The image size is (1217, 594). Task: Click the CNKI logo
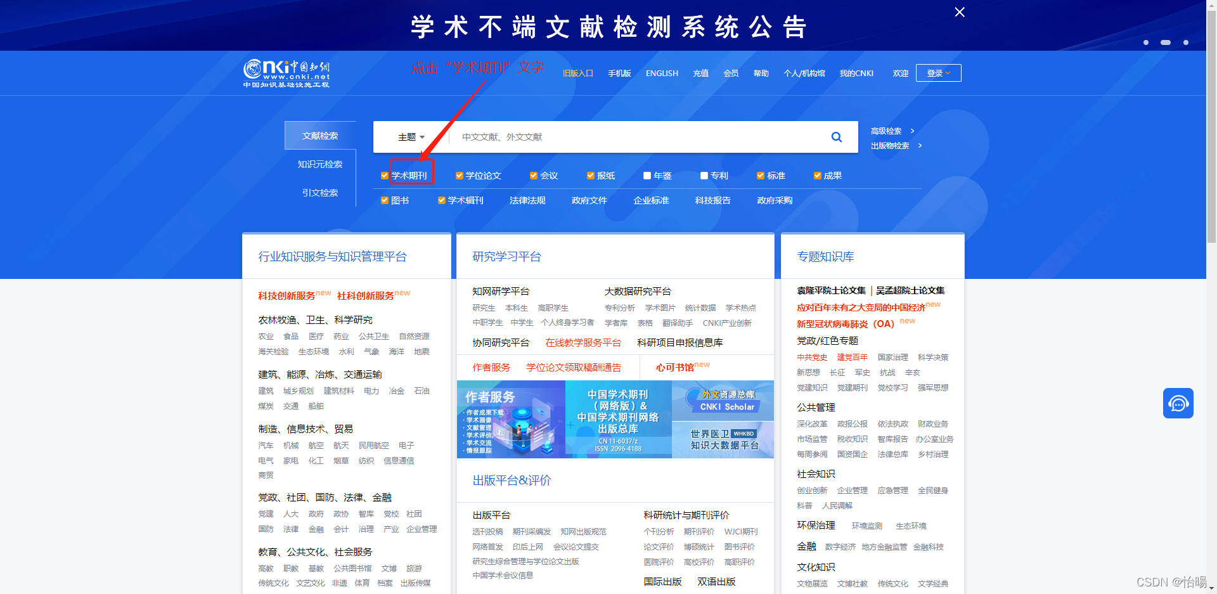287,74
